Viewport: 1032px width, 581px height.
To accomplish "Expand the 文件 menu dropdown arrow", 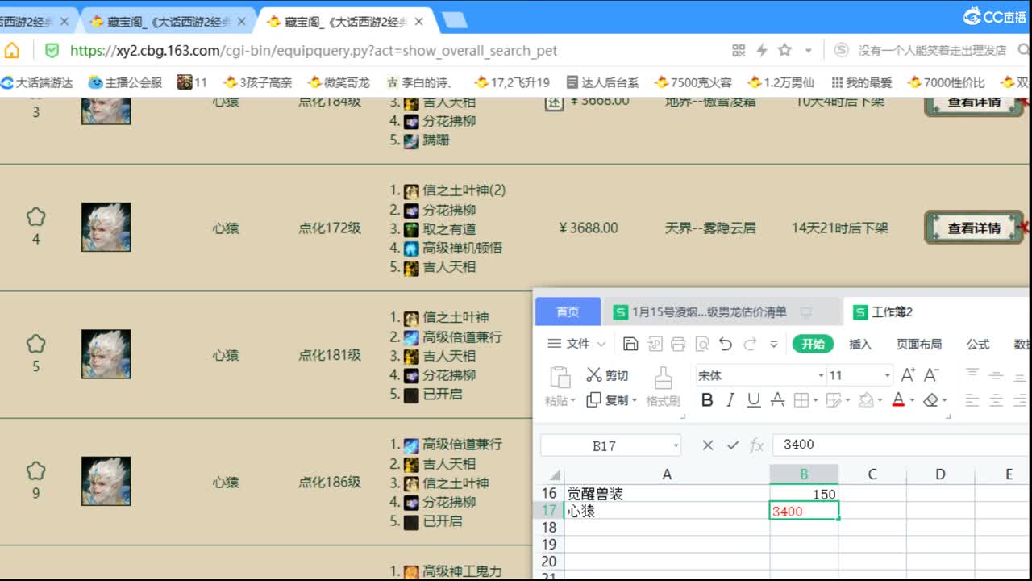I will pyautogui.click(x=601, y=345).
